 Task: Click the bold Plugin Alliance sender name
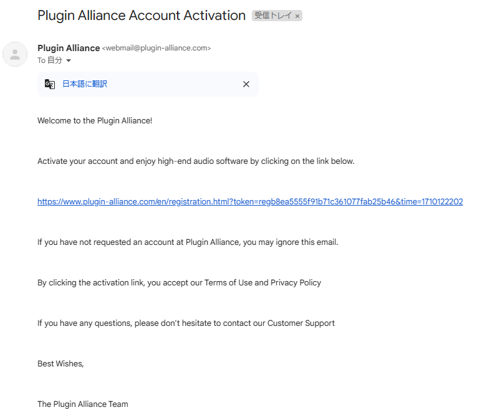point(69,48)
